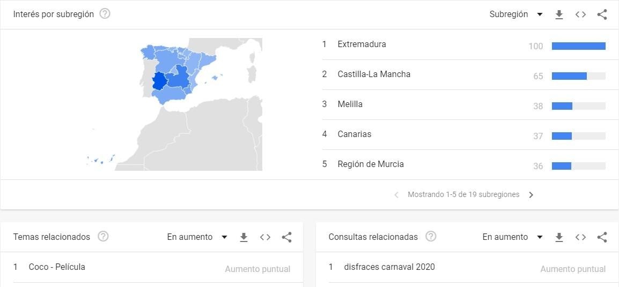Screen dimensions: 619x287
Task: Select Extremadura in the ranking list
Action: pyautogui.click(x=362, y=44)
